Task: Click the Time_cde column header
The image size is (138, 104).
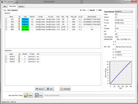Action: (73, 17)
